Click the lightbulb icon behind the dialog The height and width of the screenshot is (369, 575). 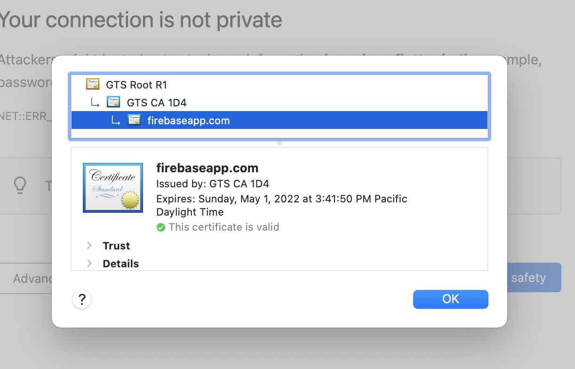(x=20, y=185)
